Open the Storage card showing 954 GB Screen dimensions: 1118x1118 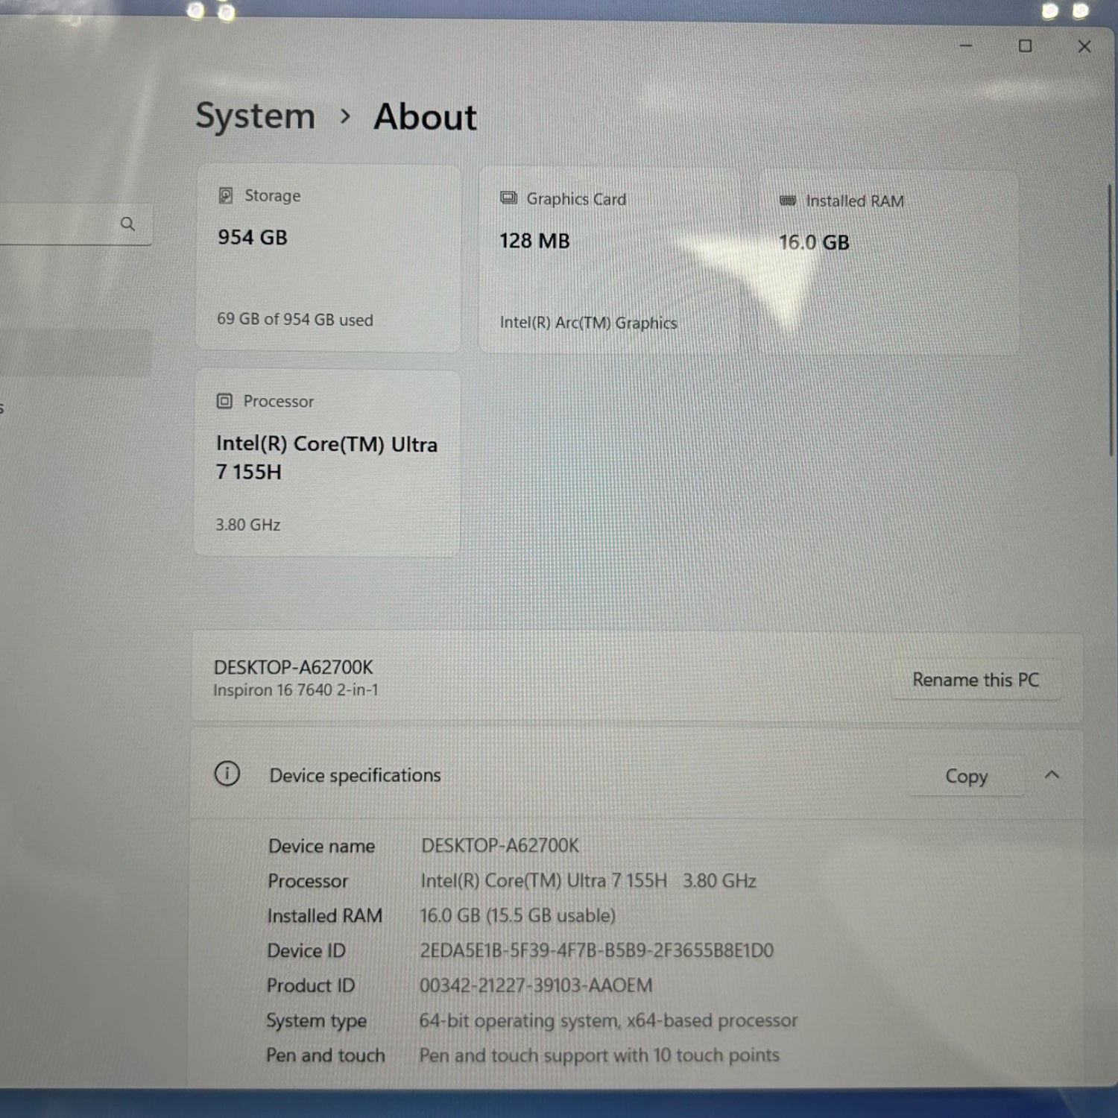pyautogui.click(x=328, y=258)
